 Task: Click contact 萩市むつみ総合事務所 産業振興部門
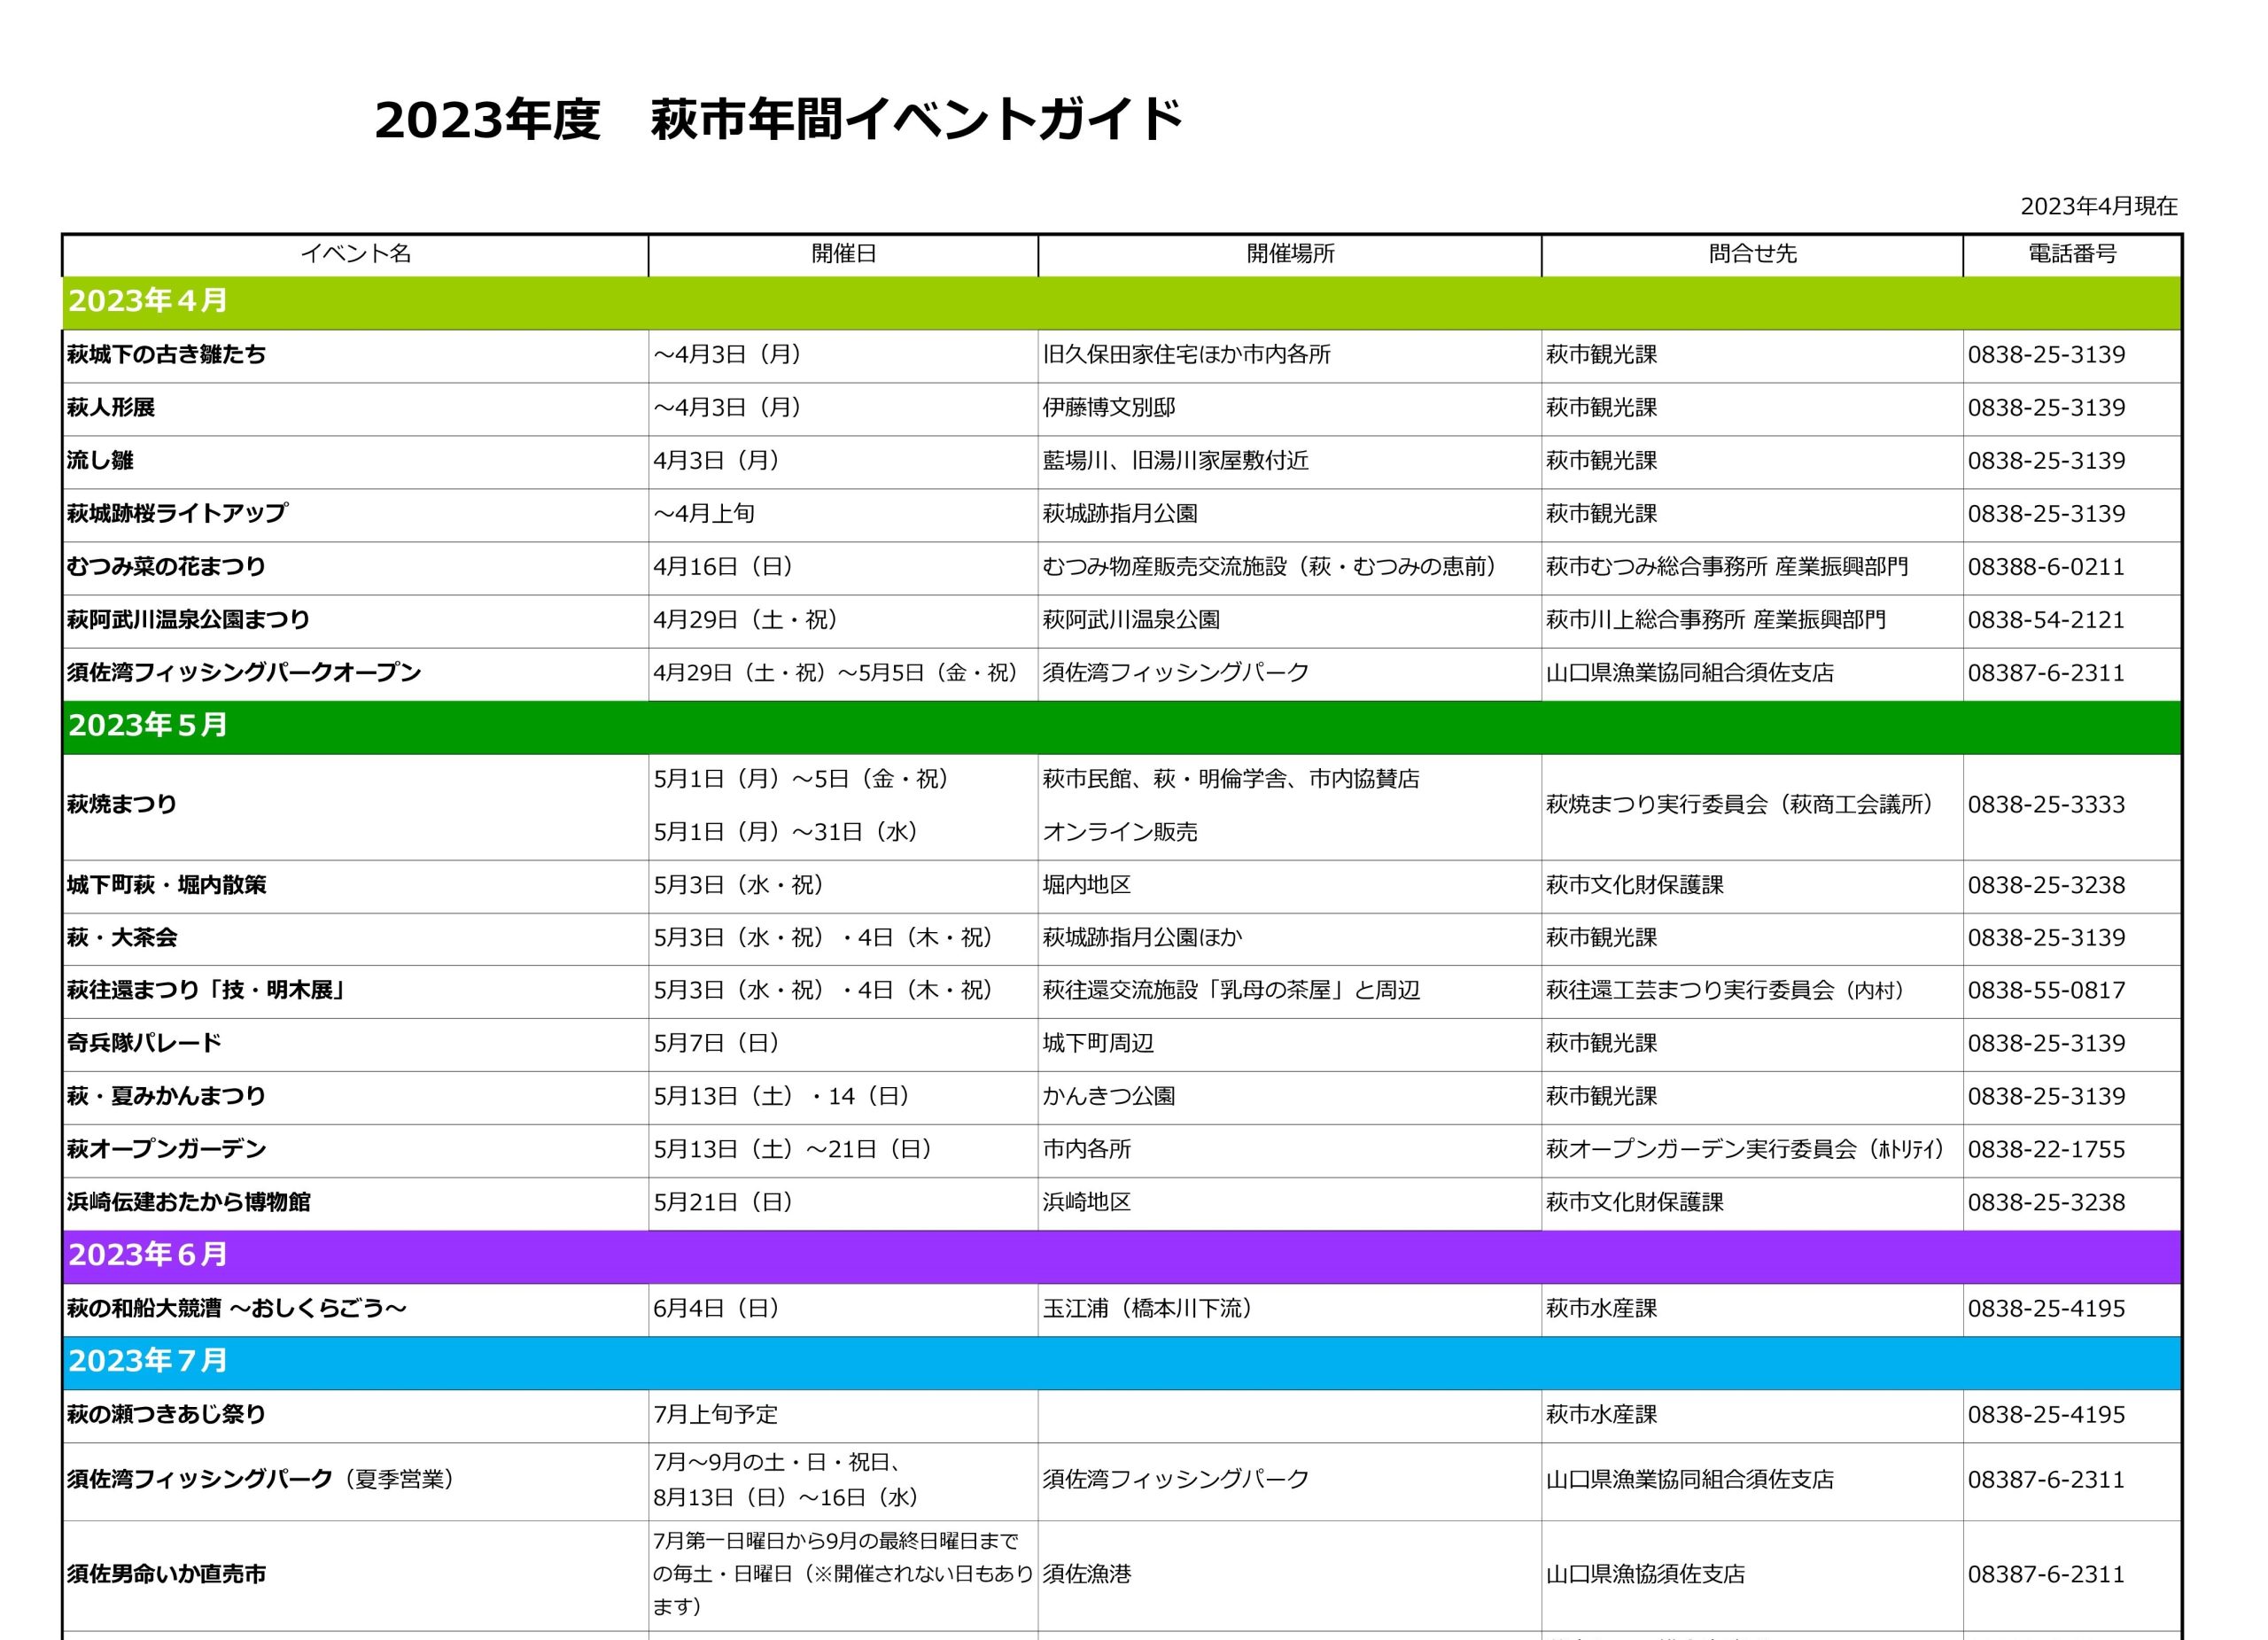pos(1727,567)
